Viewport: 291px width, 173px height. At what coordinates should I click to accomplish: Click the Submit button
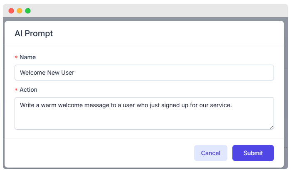click(x=253, y=153)
